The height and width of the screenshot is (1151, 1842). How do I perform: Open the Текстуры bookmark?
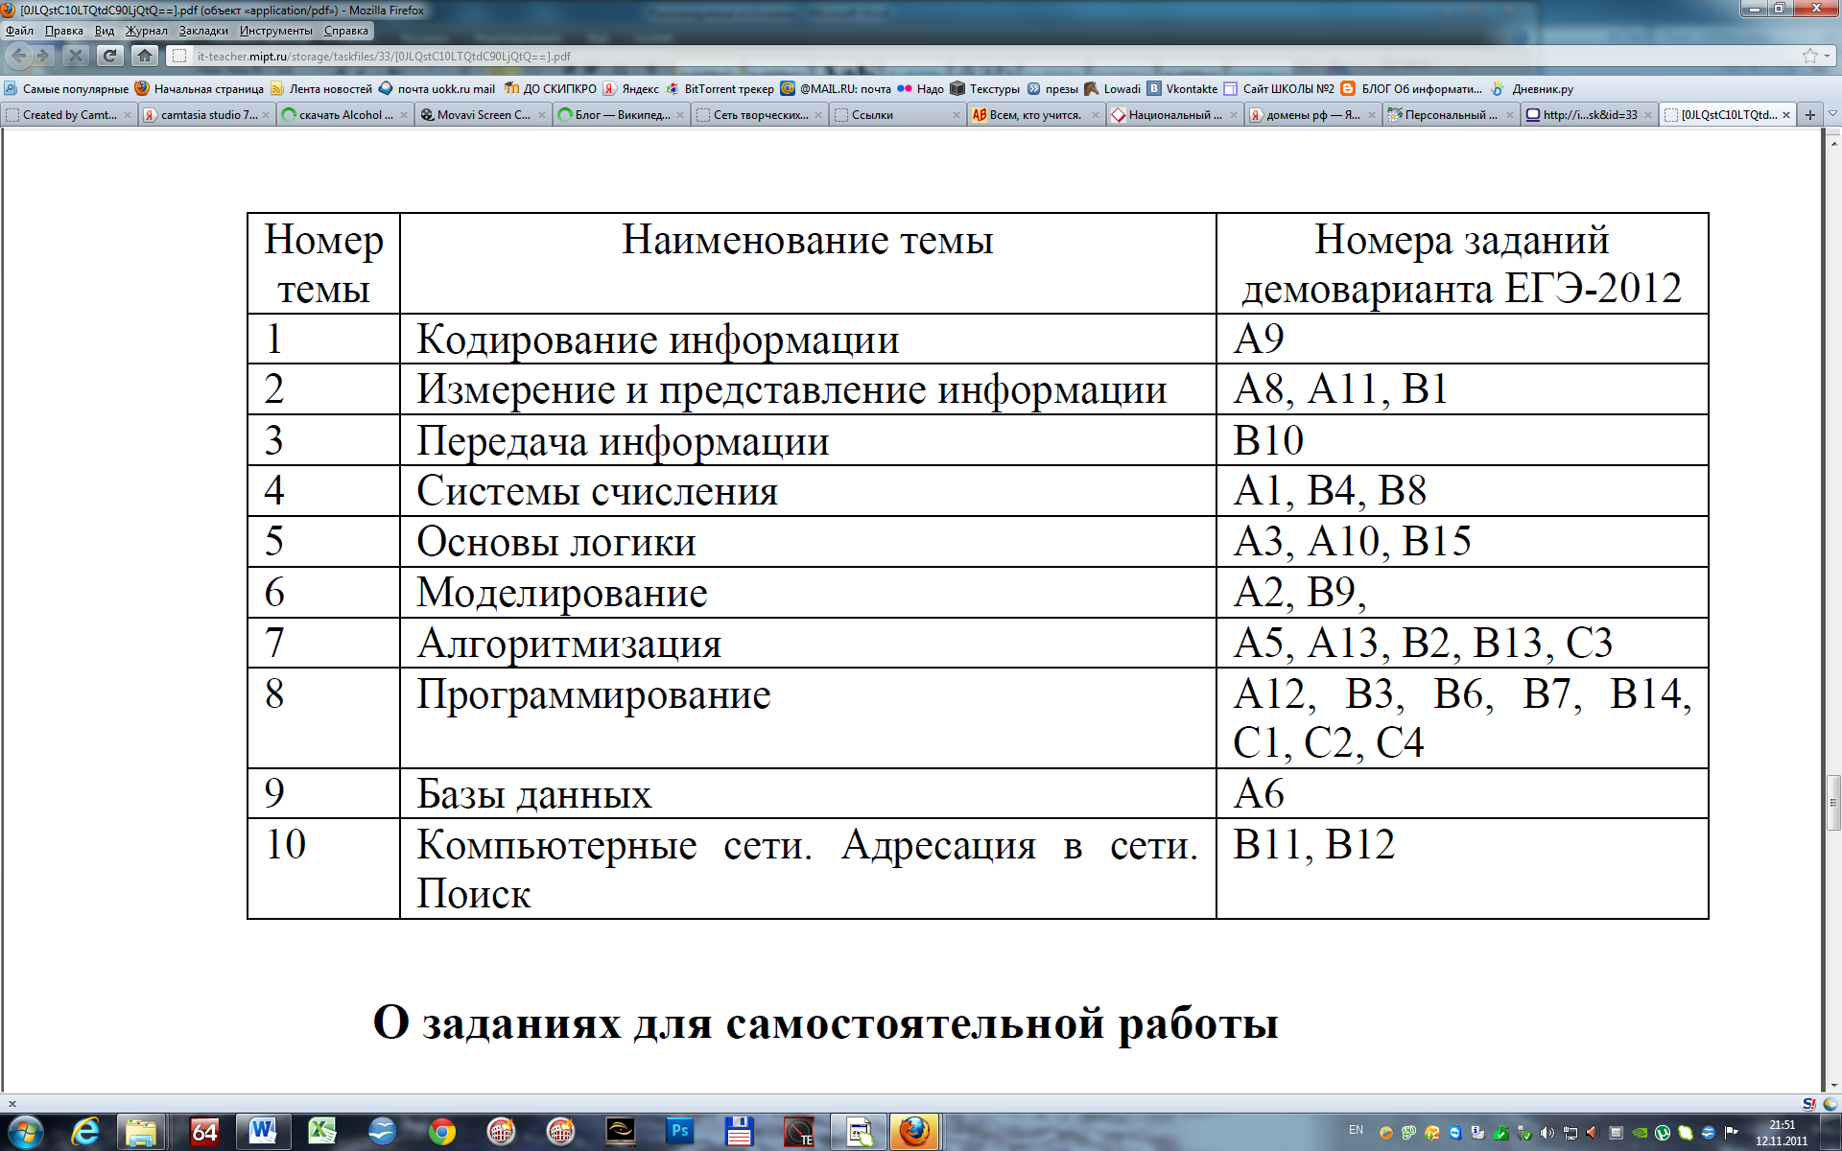pos(985,88)
